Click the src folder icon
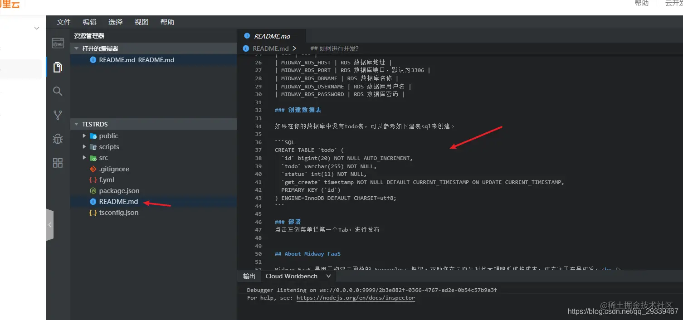This screenshot has width=683, height=320. pos(93,158)
